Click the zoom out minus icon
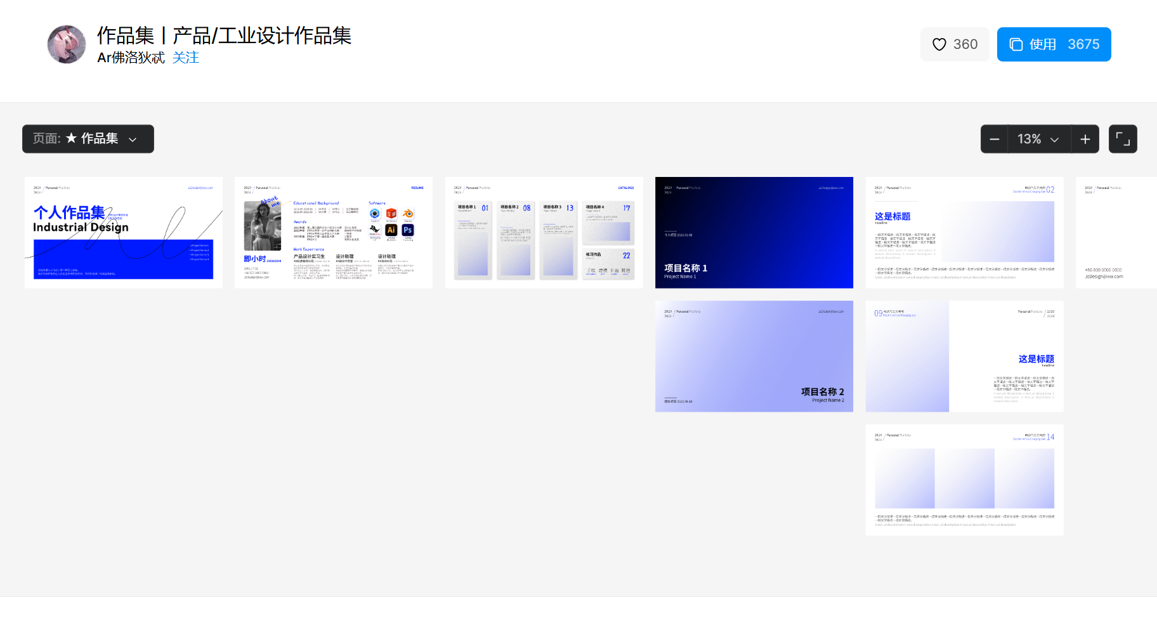The width and height of the screenshot is (1157, 633). click(x=995, y=139)
